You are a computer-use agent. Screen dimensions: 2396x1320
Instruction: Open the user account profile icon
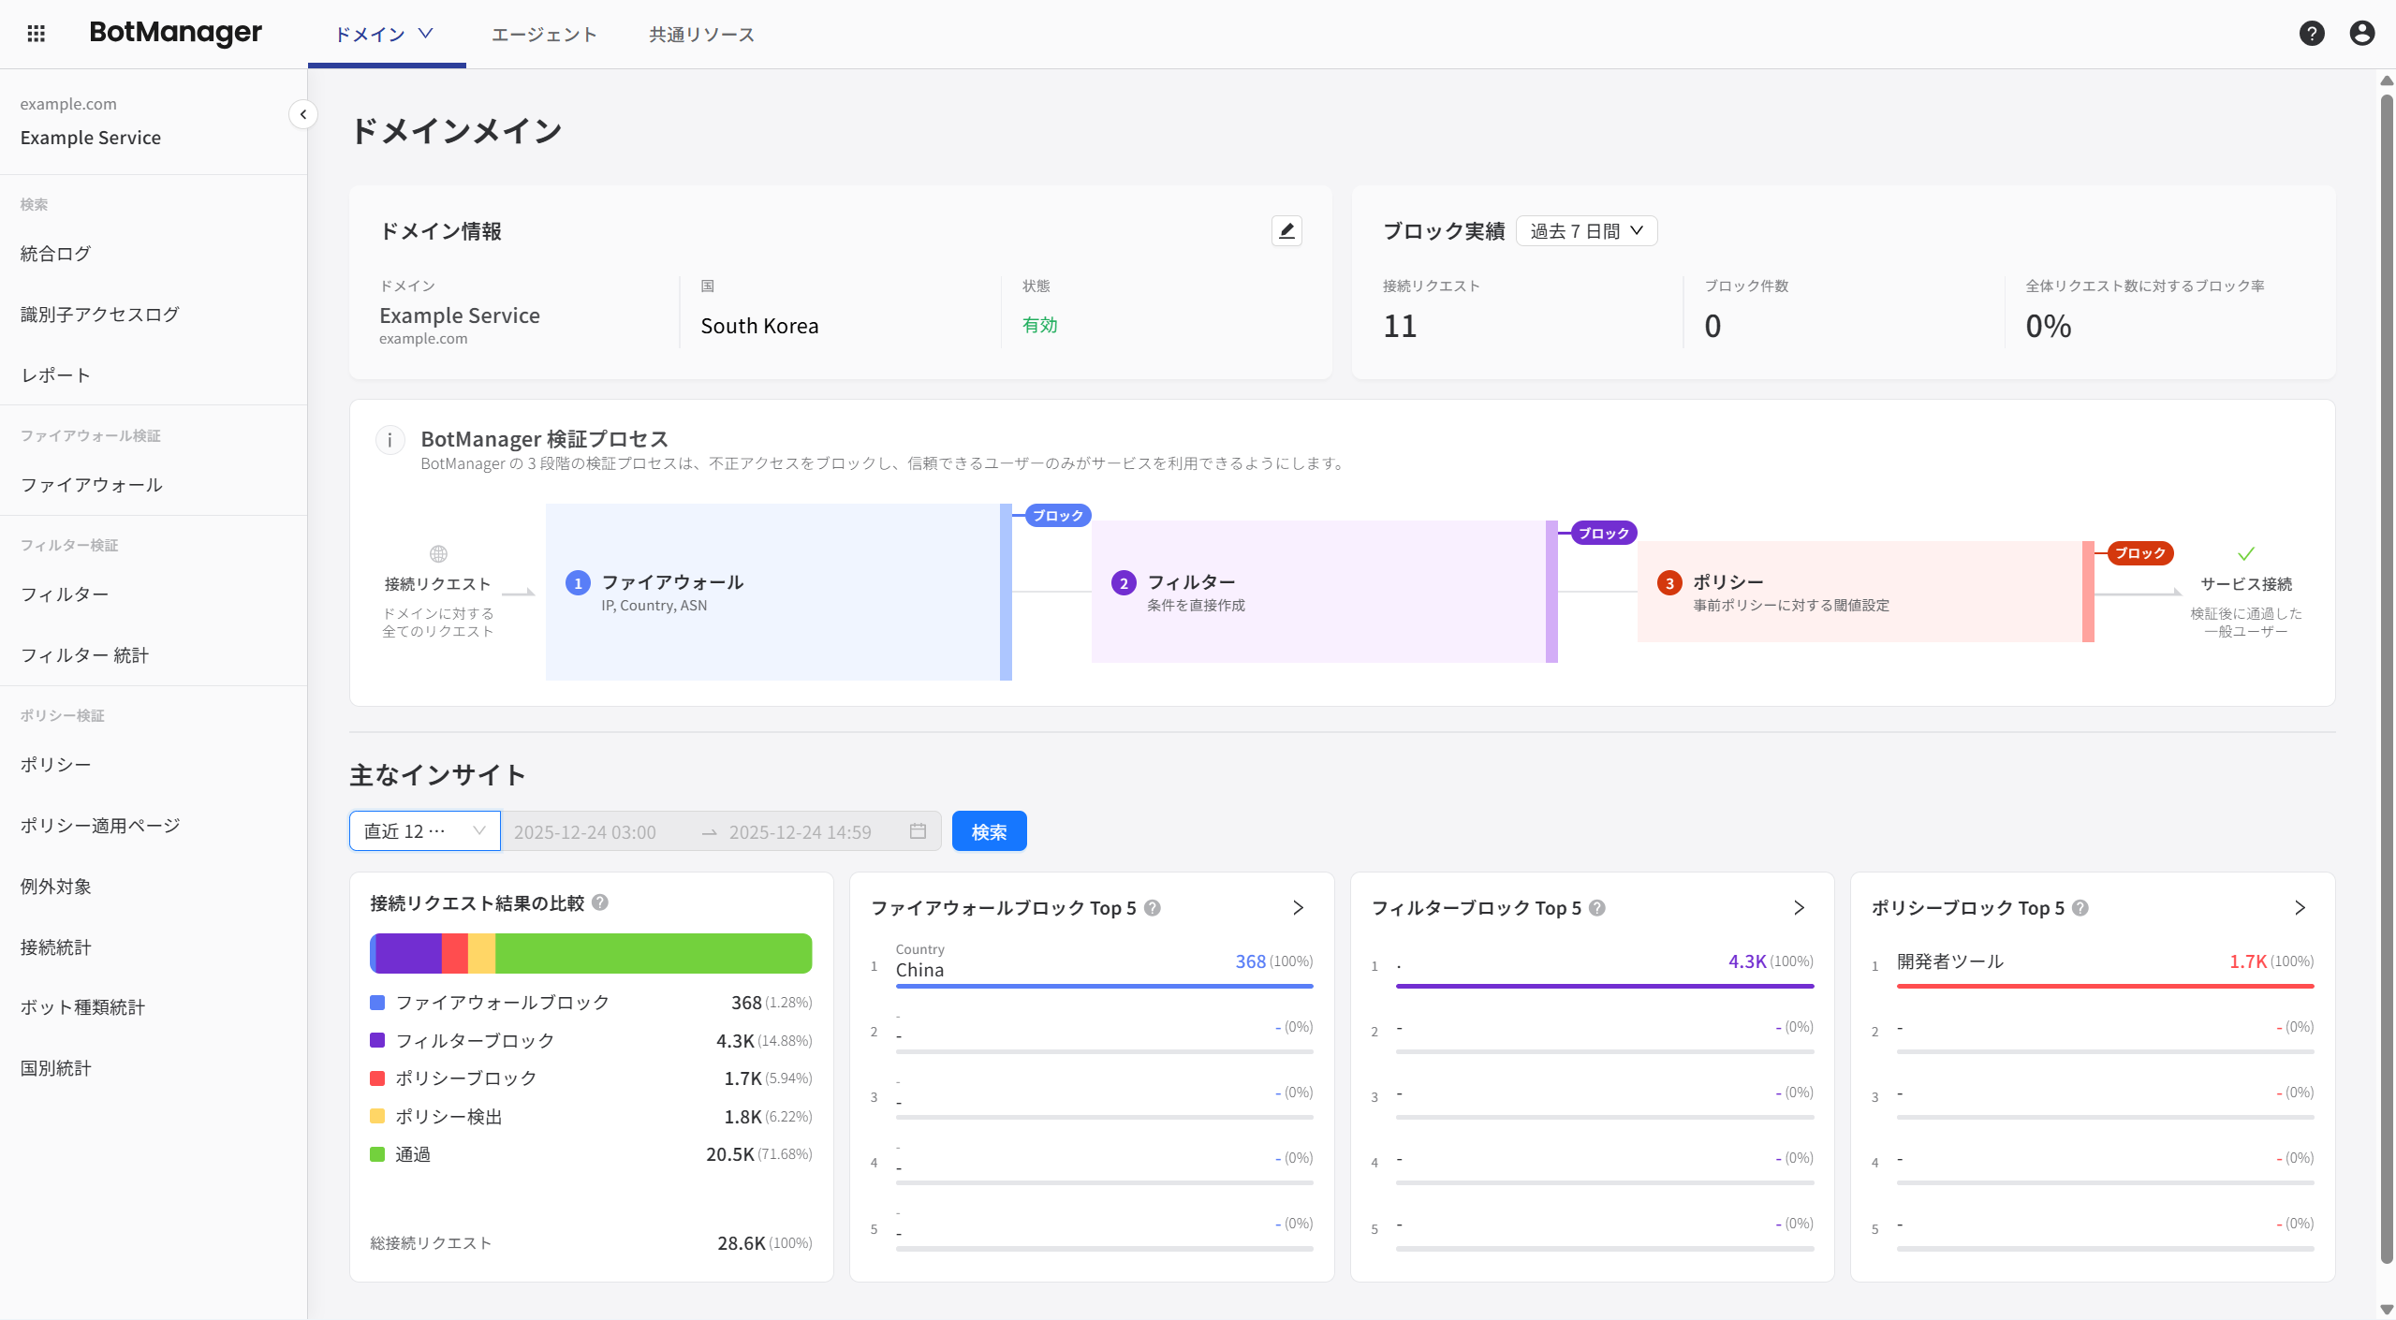tap(2361, 34)
